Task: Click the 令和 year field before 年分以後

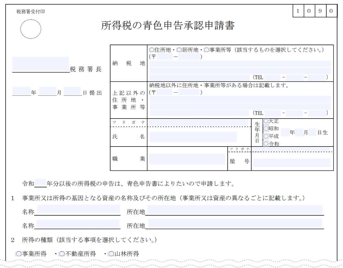Action: pyautogui.click(x=40, y=183)
